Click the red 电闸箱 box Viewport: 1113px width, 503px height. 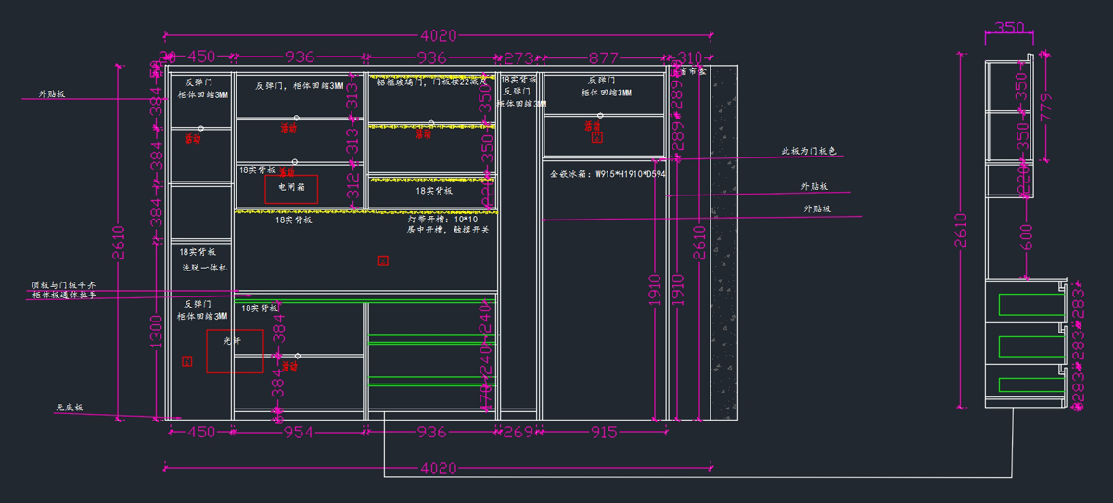[x=291, y=189]
